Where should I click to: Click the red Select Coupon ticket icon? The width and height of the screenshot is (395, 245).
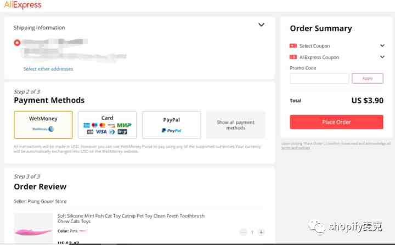coord(293,46)
